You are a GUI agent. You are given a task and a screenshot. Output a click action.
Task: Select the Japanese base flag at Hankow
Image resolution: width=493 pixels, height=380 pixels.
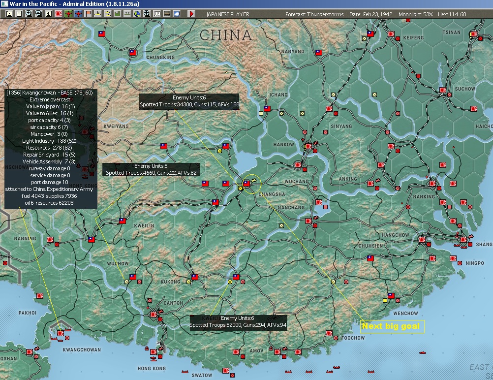(308, 146)
